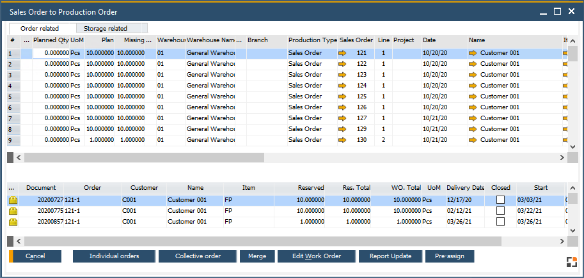
Task: Click link arrow next to Sales Order 130
Action: [342, 140]
